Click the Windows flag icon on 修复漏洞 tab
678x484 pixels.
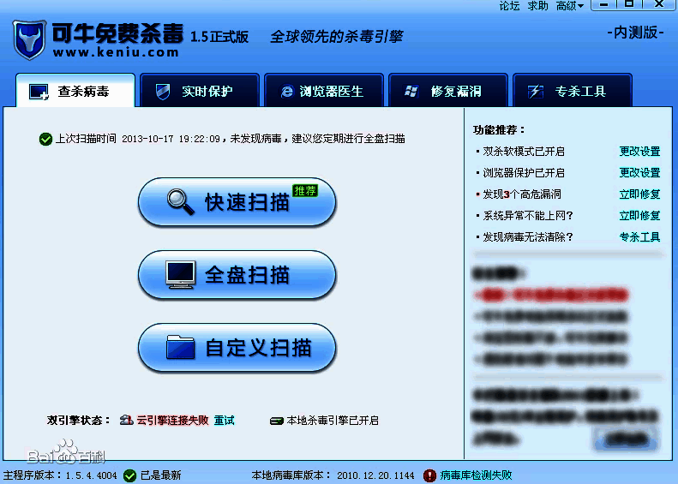(411, 91)
